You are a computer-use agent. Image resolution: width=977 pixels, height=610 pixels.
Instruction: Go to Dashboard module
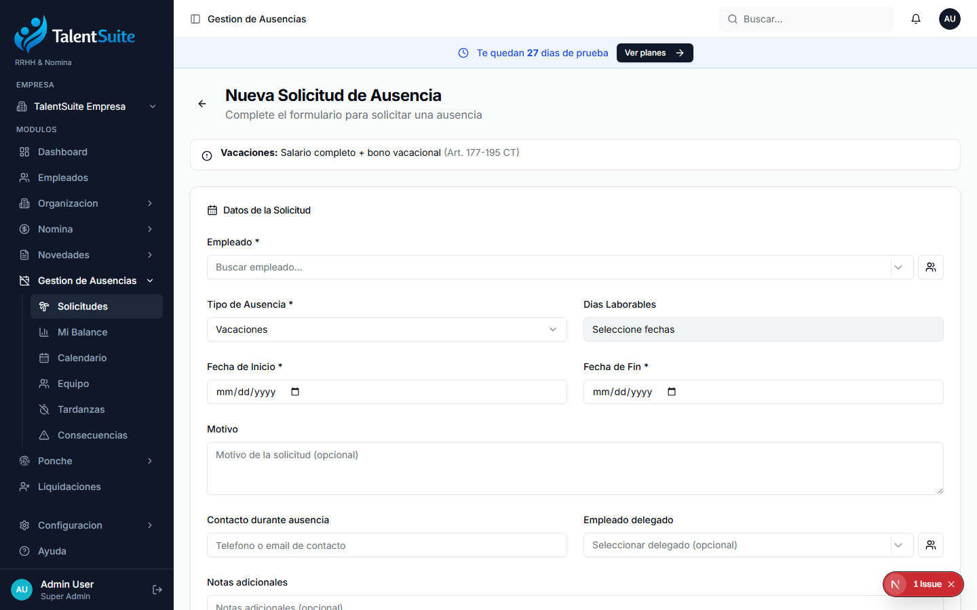click(87, 152)
